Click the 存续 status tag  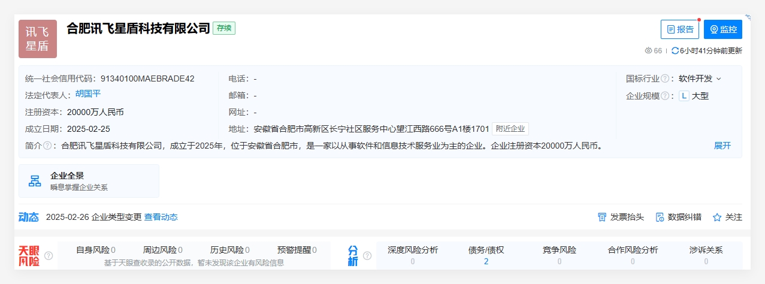(224, 28)
